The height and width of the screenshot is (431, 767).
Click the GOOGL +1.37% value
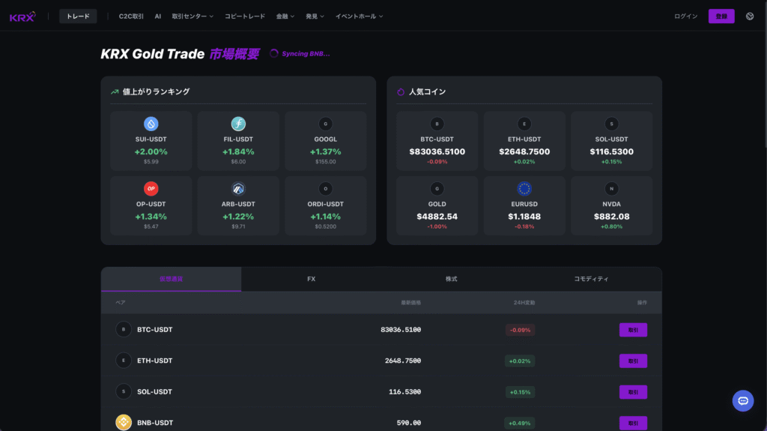coord(325,152)
